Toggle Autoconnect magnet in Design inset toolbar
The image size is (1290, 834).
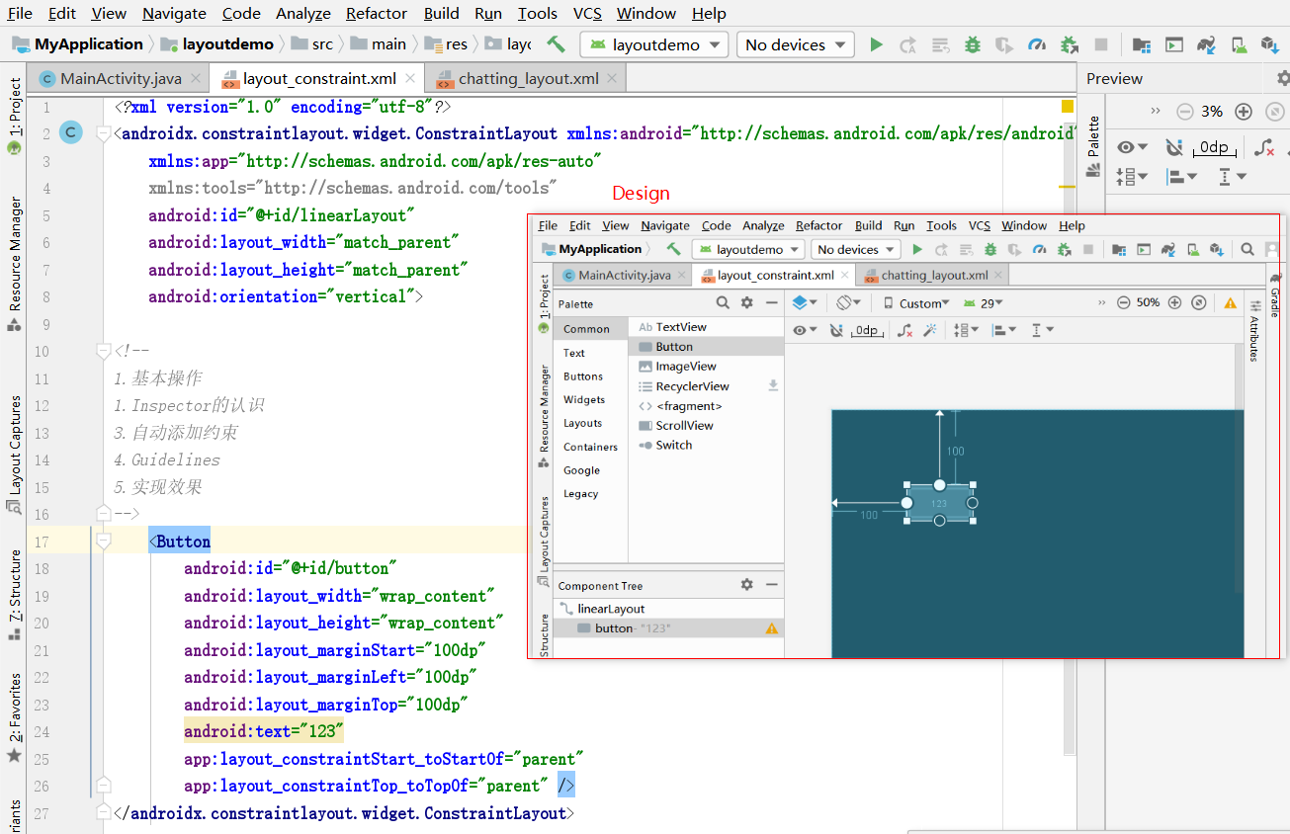836,330
